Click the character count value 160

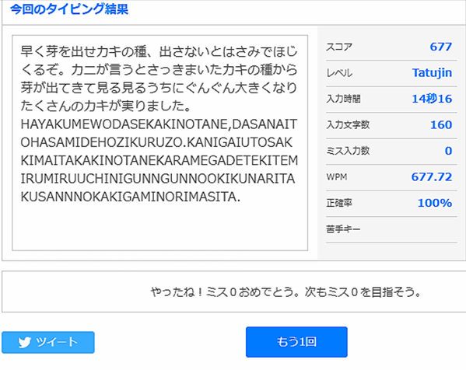[441, 124]
